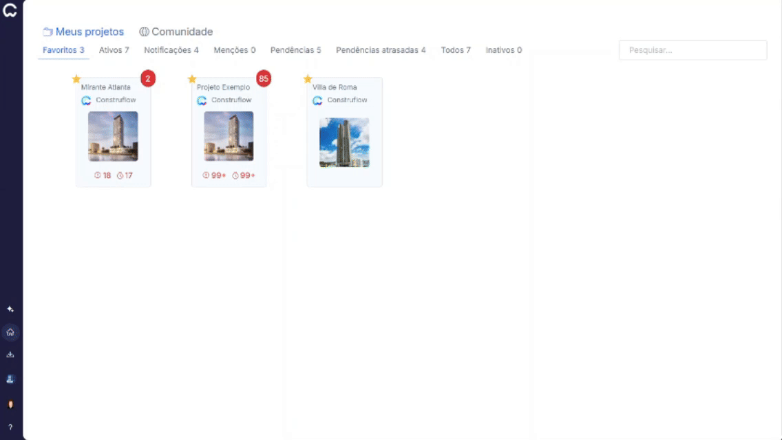Click the Projeto Exemplo project title
Screen dimensions: 782x440
pos(223,87)
